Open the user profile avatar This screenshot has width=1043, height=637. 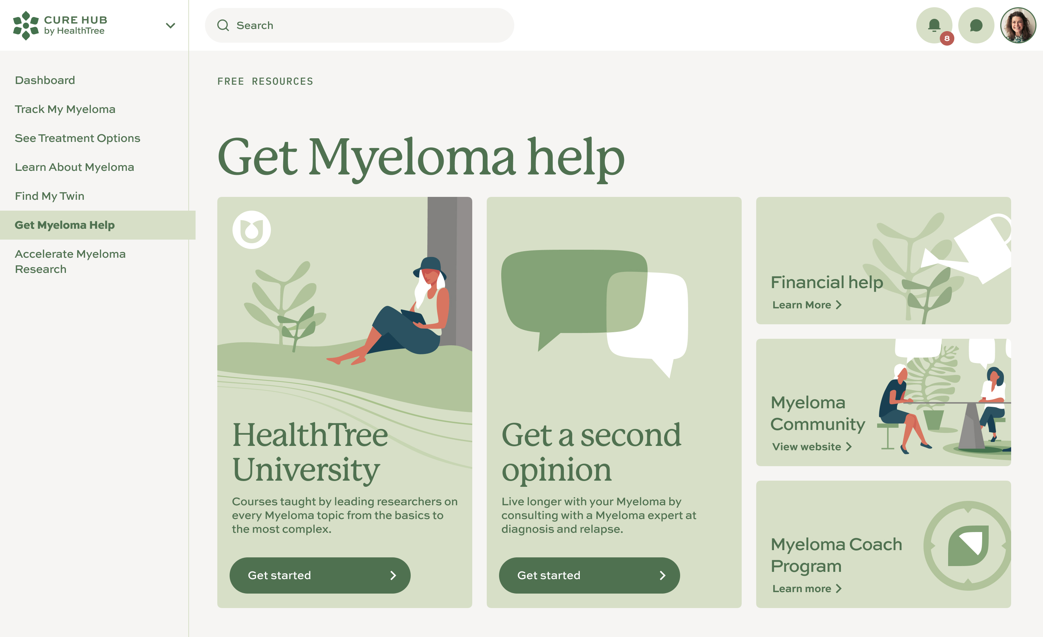[x=1018, y=25]
